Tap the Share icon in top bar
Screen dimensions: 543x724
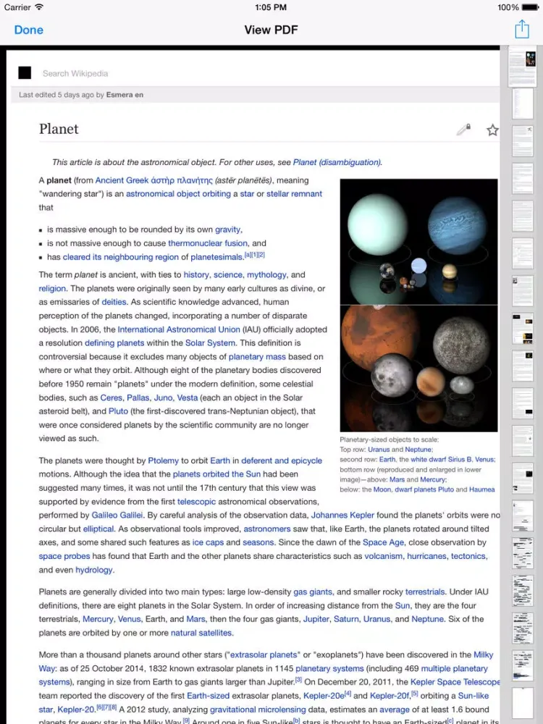(521, 30)
